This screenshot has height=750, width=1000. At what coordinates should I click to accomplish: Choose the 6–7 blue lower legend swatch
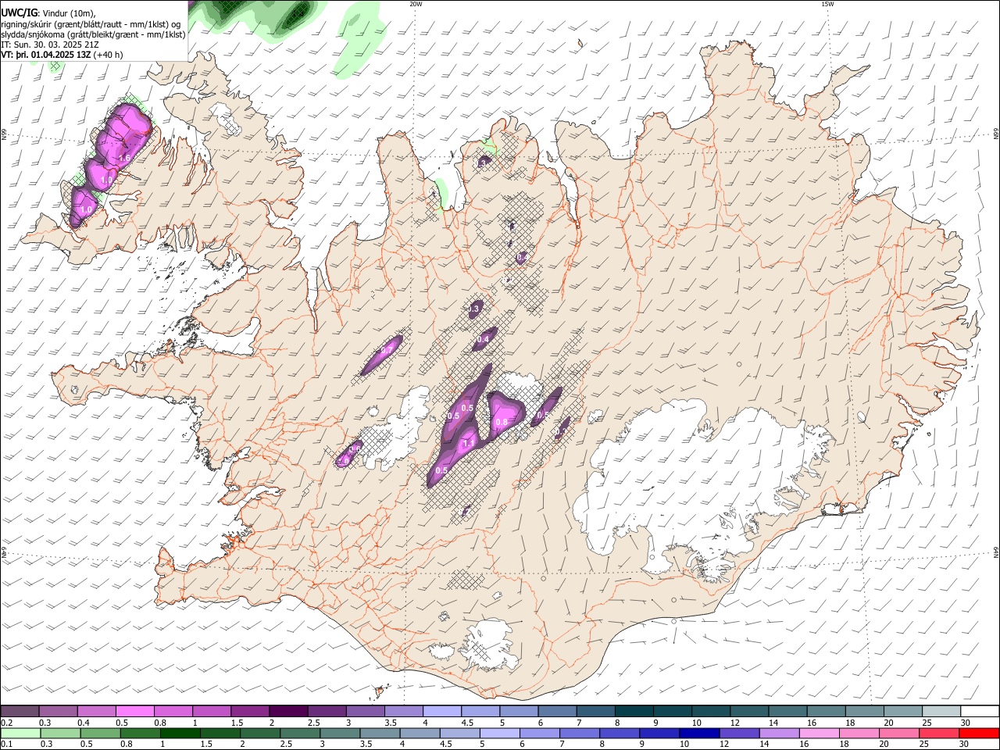(x=538, y=733)
